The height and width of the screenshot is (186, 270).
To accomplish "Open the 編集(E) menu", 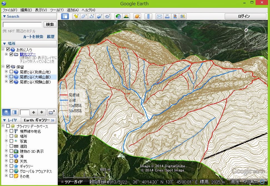I will (26, 10).
